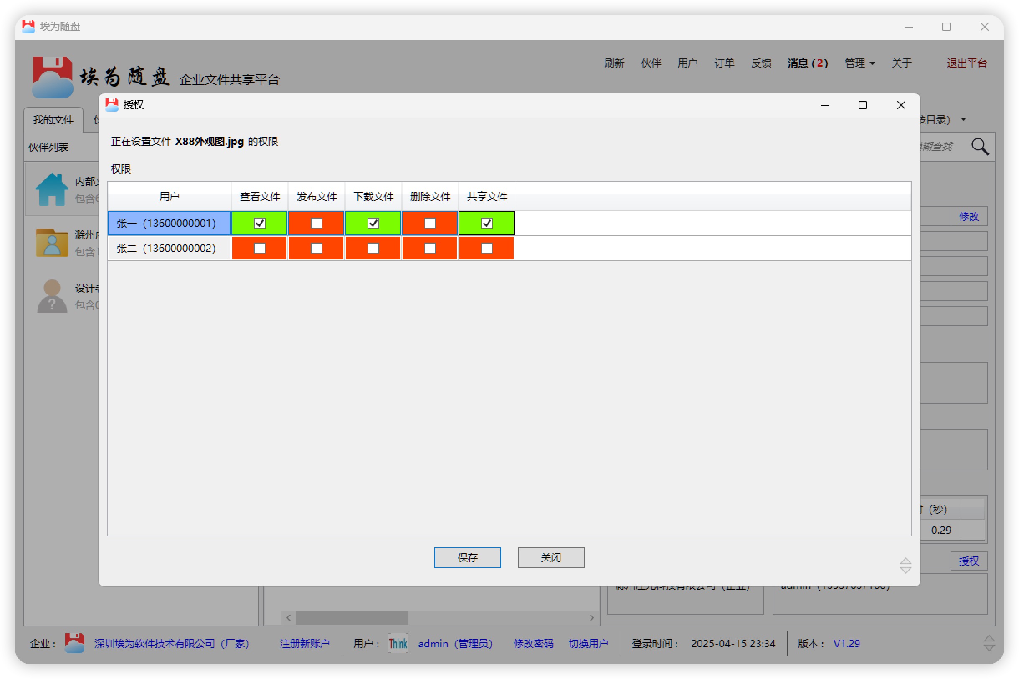Uncheck 下载文件 for 张一
The image size is (1019, 679).
tap(373, 223)
